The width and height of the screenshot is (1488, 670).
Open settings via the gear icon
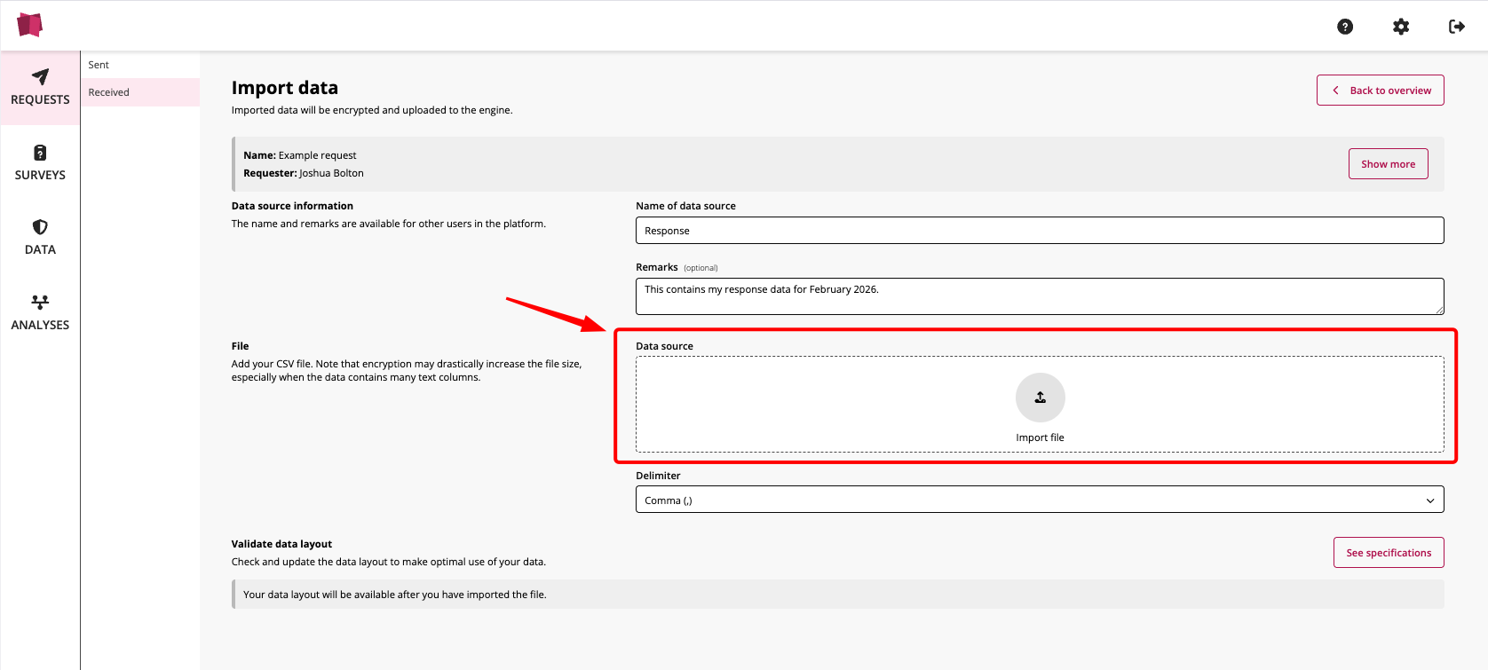pyautogui.click(x=1401, y=27)
